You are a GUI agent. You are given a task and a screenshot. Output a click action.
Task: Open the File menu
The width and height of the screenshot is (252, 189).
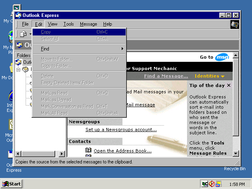point(25,24)
